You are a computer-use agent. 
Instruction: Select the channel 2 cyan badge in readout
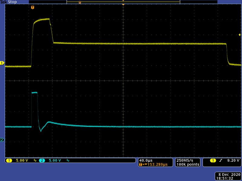tap(42, 160)
